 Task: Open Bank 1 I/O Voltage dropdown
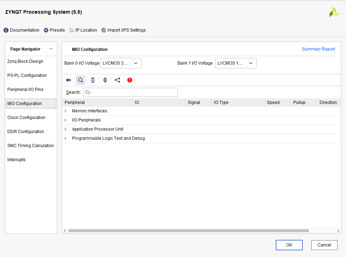[x=236, y=63]
